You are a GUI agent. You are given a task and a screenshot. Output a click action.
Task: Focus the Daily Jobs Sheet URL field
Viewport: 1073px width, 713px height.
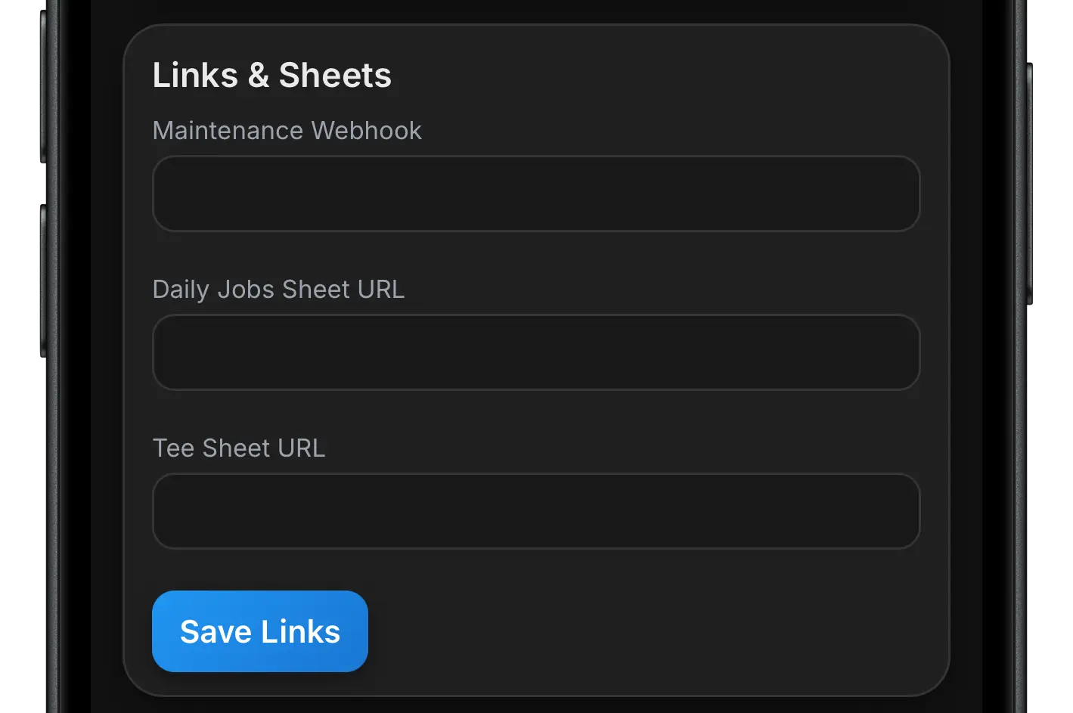tap(535, 352)
